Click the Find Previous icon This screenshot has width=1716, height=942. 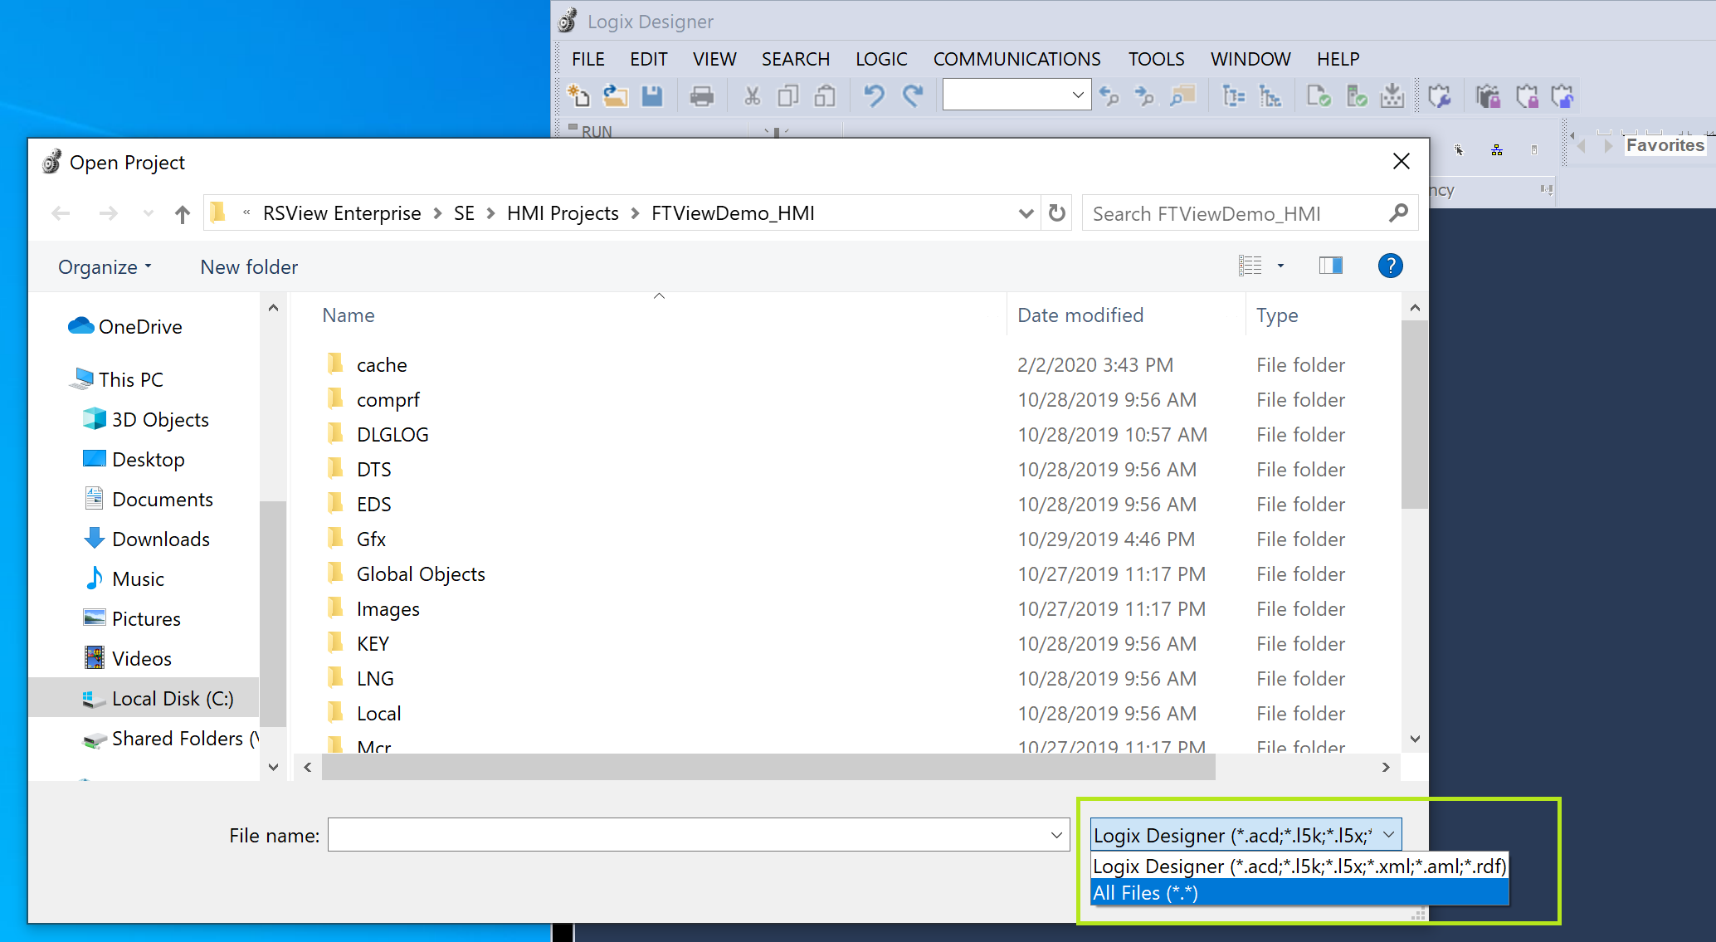pyautogui.click(x=1109, y=96)
